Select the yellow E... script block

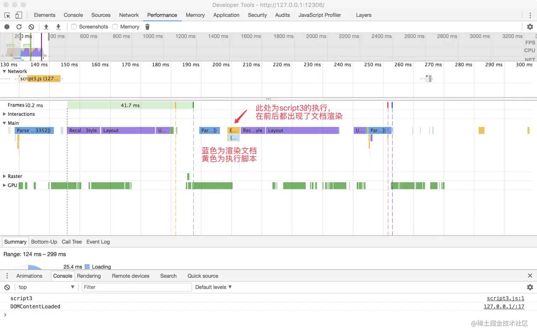[x=234, y=131]
